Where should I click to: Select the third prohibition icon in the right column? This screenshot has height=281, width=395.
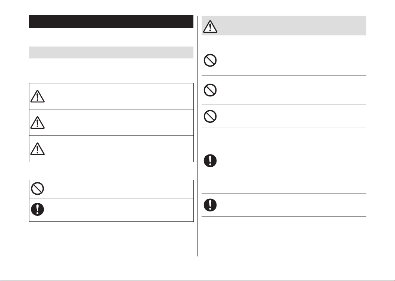(x=210, y=116)
